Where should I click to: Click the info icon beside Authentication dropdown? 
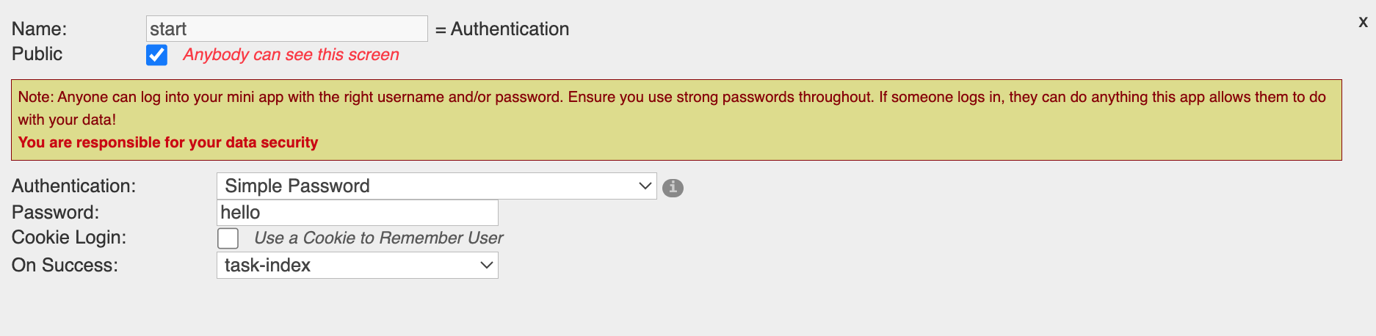tap(673, 188)
